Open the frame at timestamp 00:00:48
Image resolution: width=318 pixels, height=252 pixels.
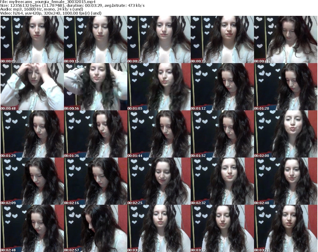(x=32, y=87)
